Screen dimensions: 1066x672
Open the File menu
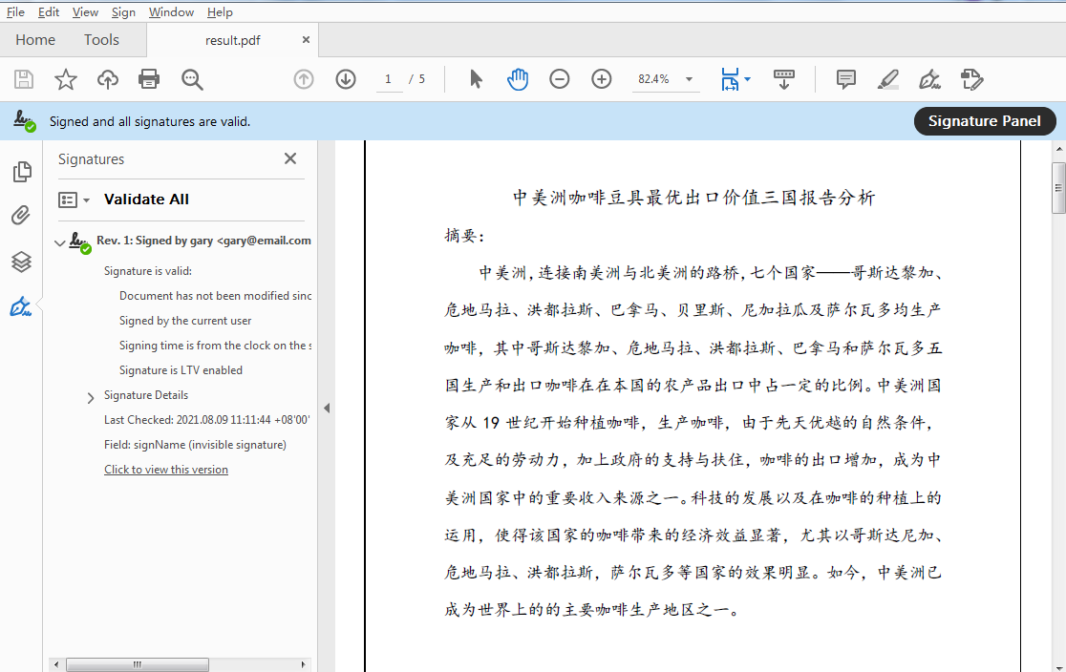(x=15, y=12)
